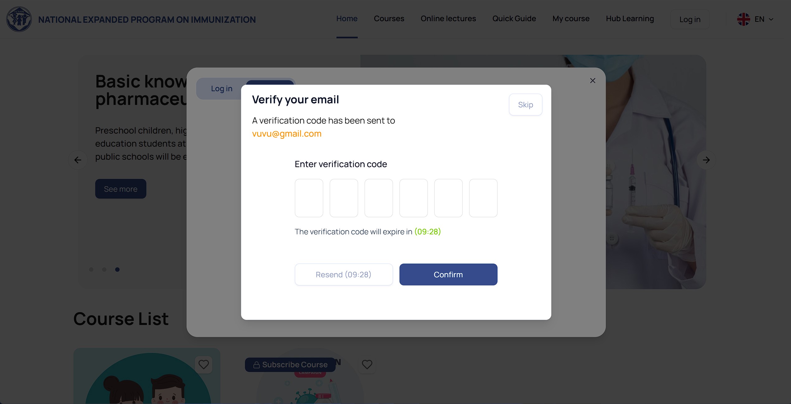This screenshot has height=404, width=791.
Task: Switch to the Log in tab
Action: (x=222, y=89)
